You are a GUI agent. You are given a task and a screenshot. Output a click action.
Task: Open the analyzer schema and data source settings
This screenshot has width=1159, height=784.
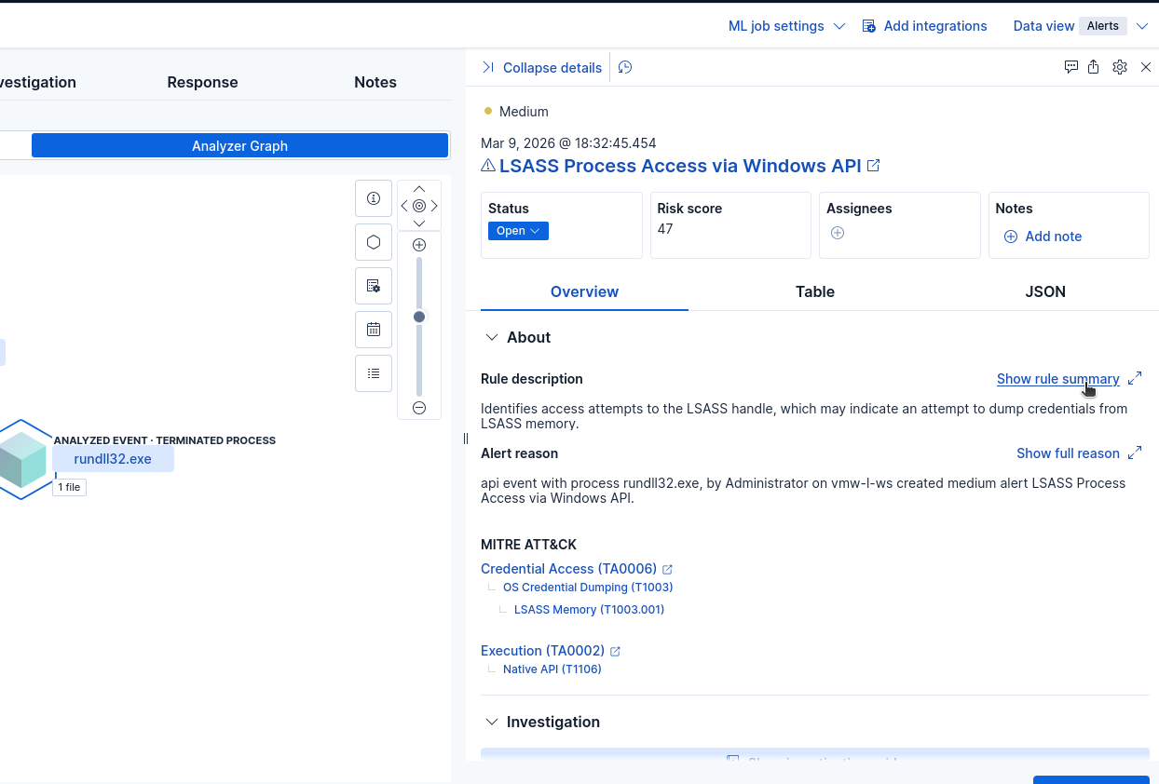374,286
